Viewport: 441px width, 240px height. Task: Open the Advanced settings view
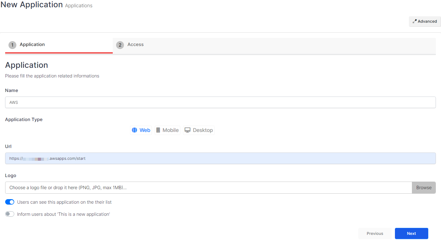(x=427, y=21)
